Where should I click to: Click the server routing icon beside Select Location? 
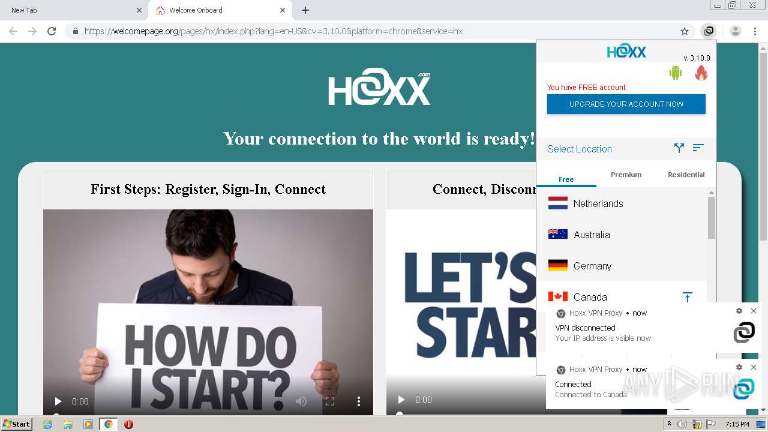tap(679, 148)
